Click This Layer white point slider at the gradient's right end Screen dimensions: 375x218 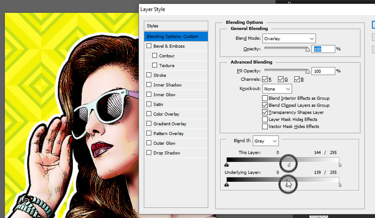coord(340,165)
